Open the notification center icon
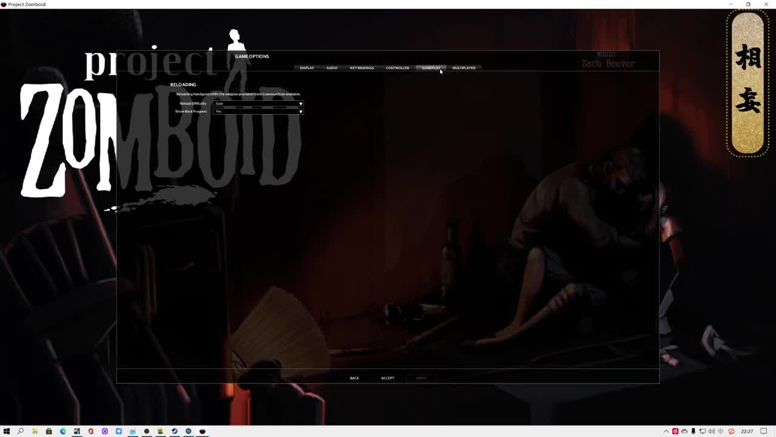Screen dimensions: 776x437 (x=764, y=432)
